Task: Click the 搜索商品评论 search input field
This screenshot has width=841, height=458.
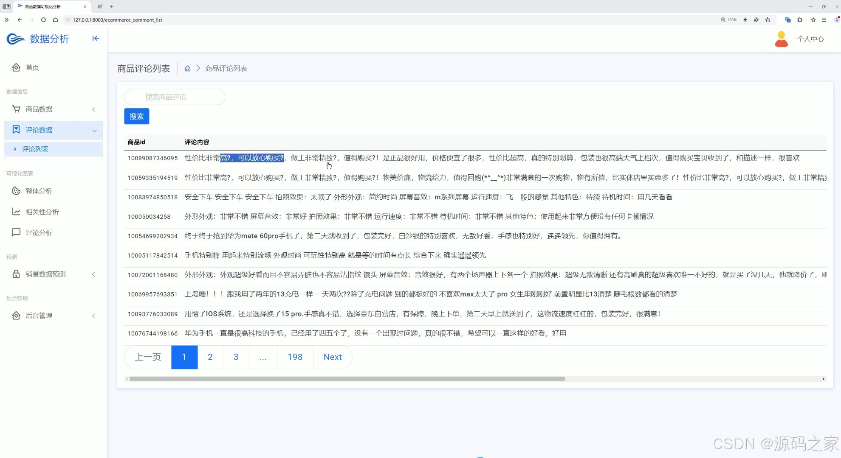Action: coord(174,97)
